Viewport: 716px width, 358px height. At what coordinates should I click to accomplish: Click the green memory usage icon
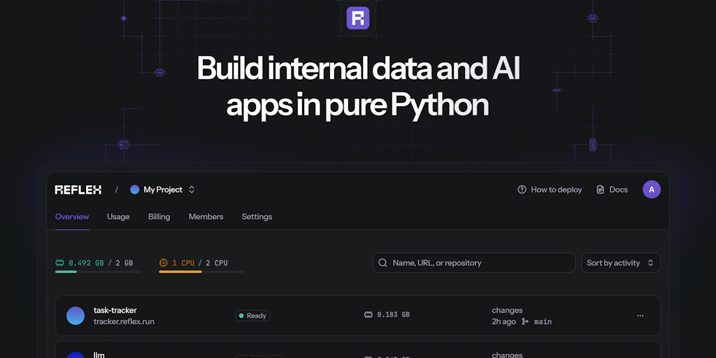point(60,263)
